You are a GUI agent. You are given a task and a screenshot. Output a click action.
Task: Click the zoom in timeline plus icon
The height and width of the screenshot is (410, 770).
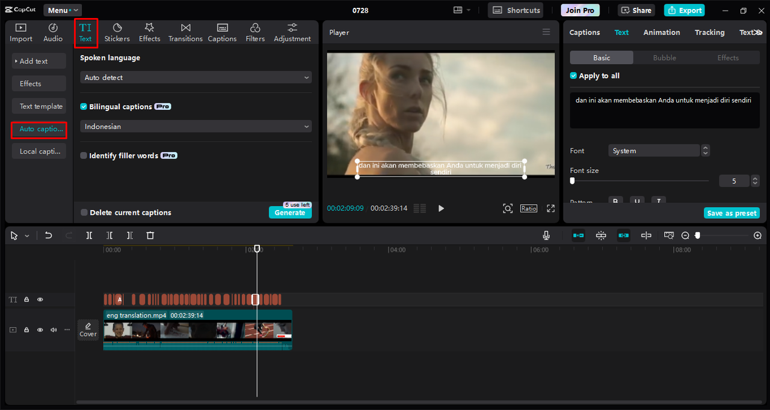click(757, 236)
